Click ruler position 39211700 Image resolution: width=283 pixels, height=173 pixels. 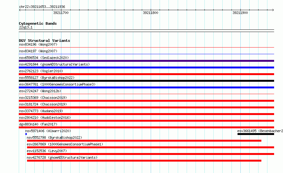(x=61, y=13)
